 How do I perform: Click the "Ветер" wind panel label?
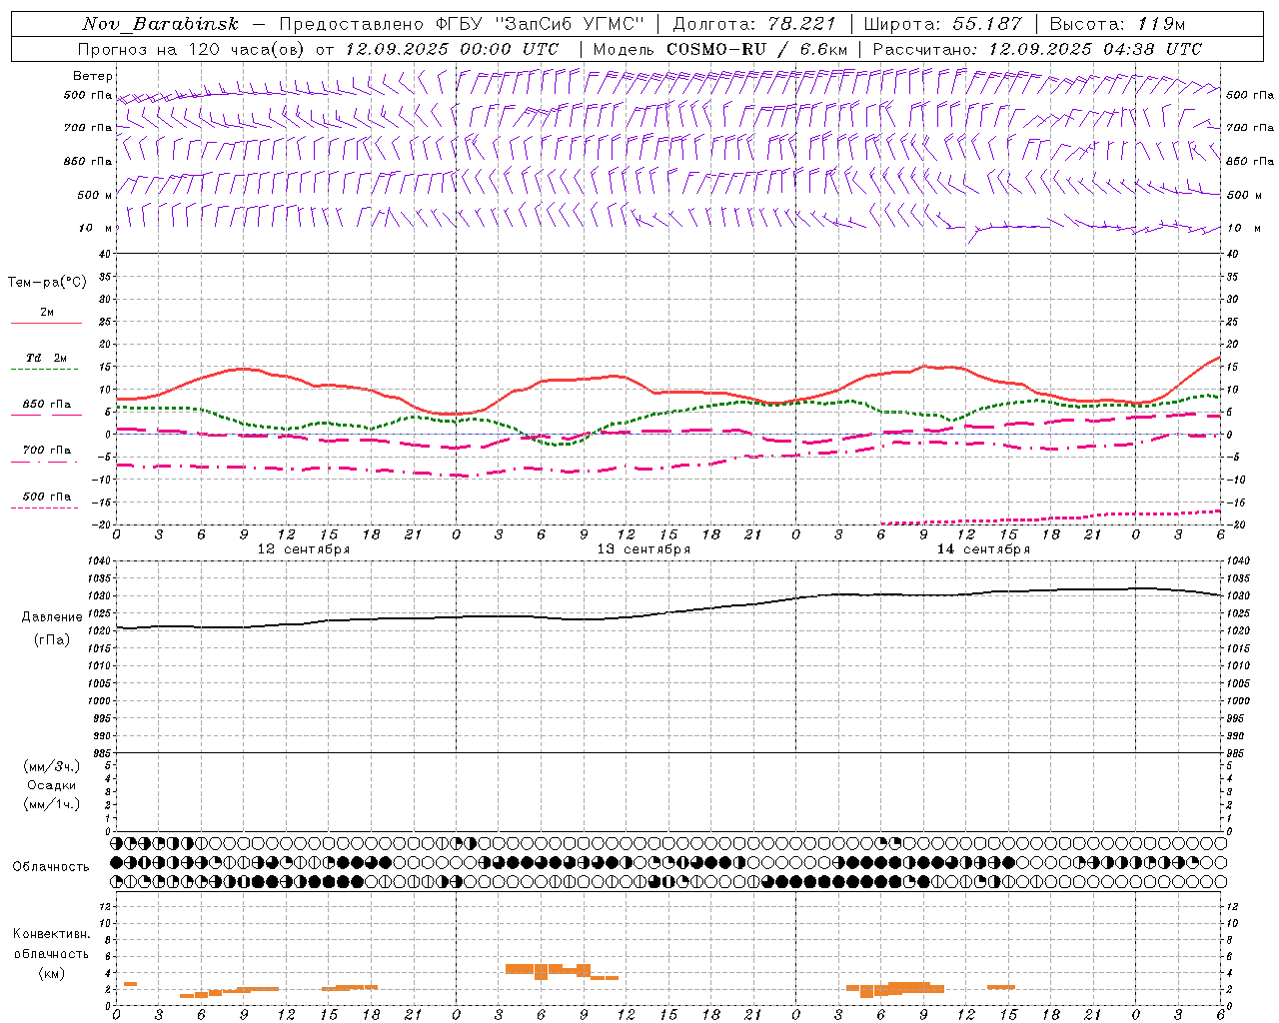[x=93, y=76]
